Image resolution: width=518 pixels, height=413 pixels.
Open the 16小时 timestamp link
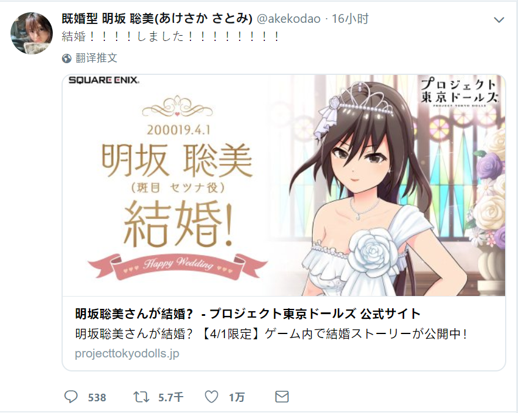pyautogui.click(x=350, y=19)
